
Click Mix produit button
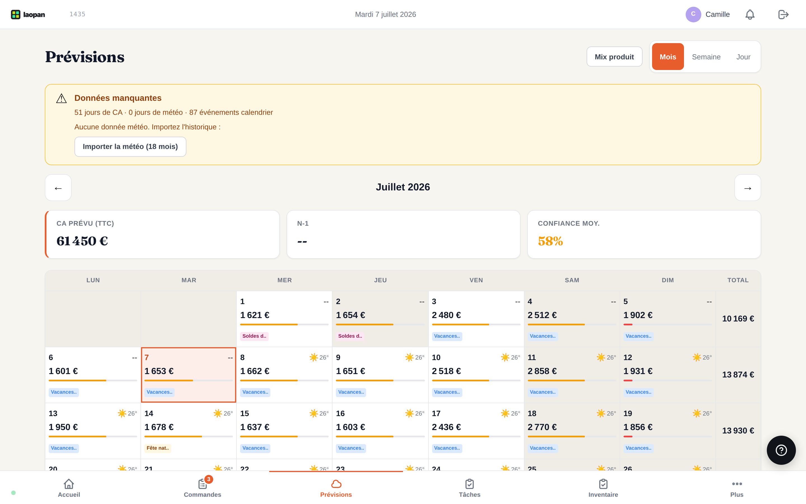click(x=614, y=57)
